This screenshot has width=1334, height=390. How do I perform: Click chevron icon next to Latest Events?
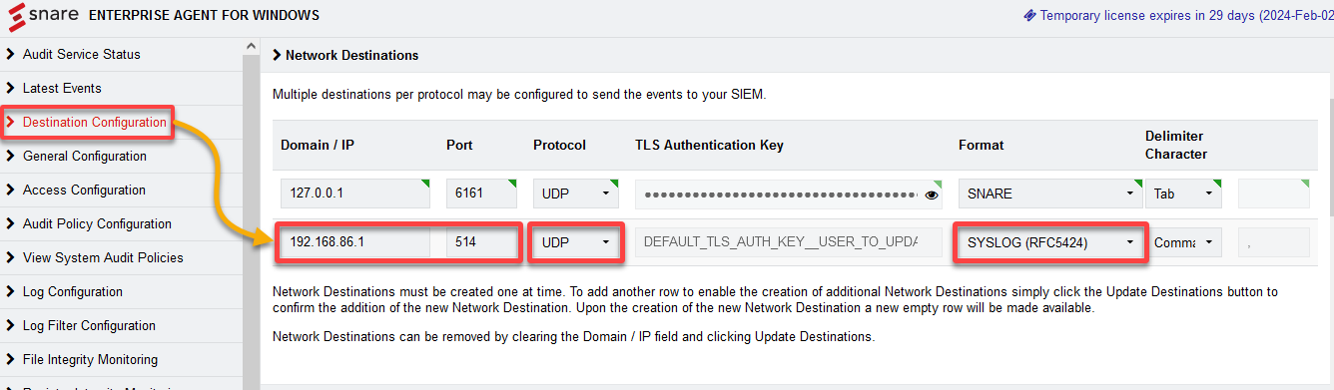click(11, 88)
